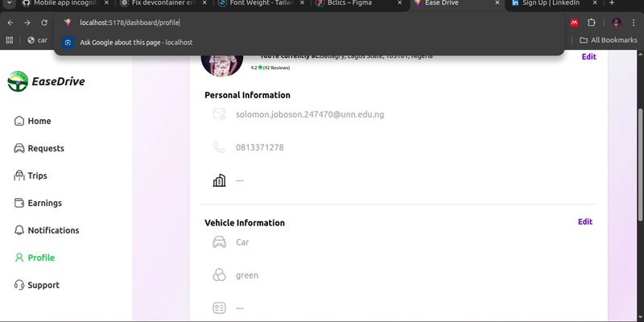Click the Personal Information heading
The image size is (644, 322).
coord(247,95)
